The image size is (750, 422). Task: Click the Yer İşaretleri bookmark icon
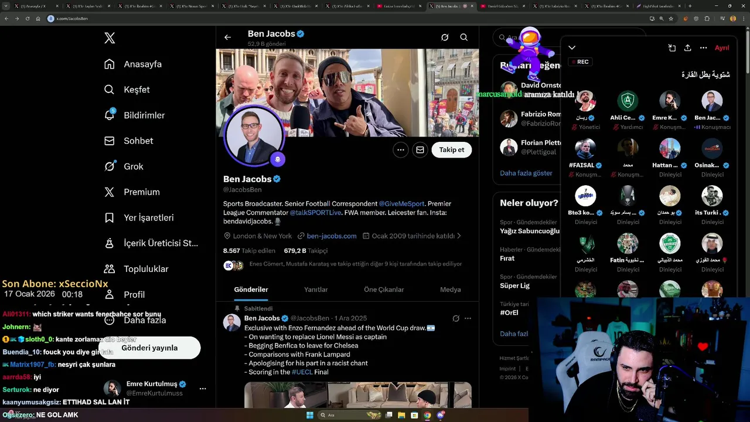click(110, 217)
